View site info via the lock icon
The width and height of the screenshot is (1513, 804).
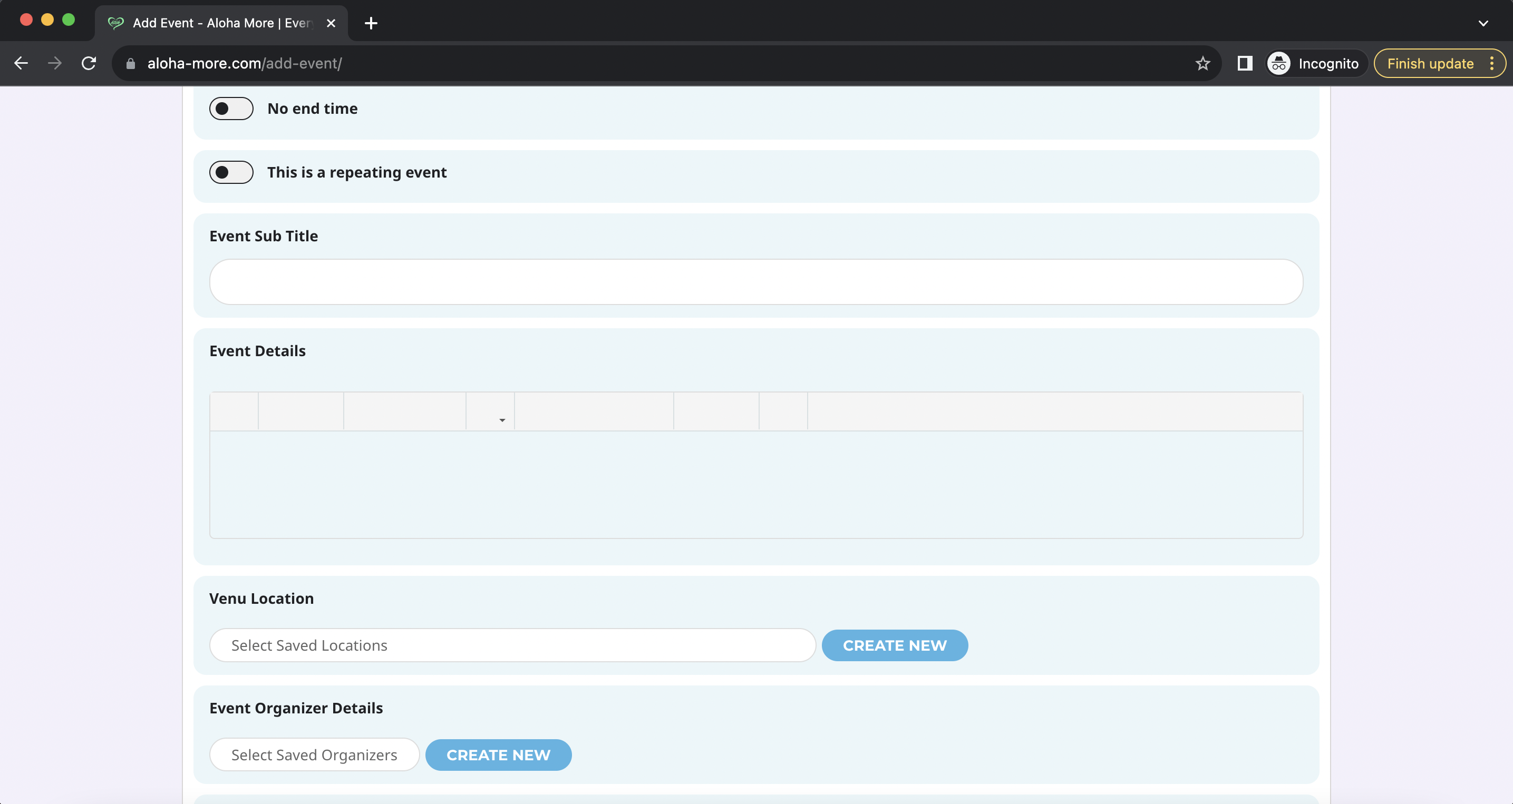pos(130,63)
